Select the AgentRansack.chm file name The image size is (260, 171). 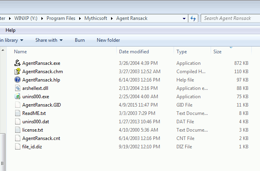(43, 72)
